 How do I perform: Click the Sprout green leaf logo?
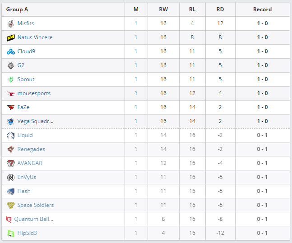[11, 79]
